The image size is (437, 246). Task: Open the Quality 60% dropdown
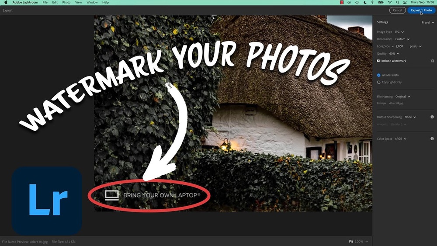pos(394,54)
